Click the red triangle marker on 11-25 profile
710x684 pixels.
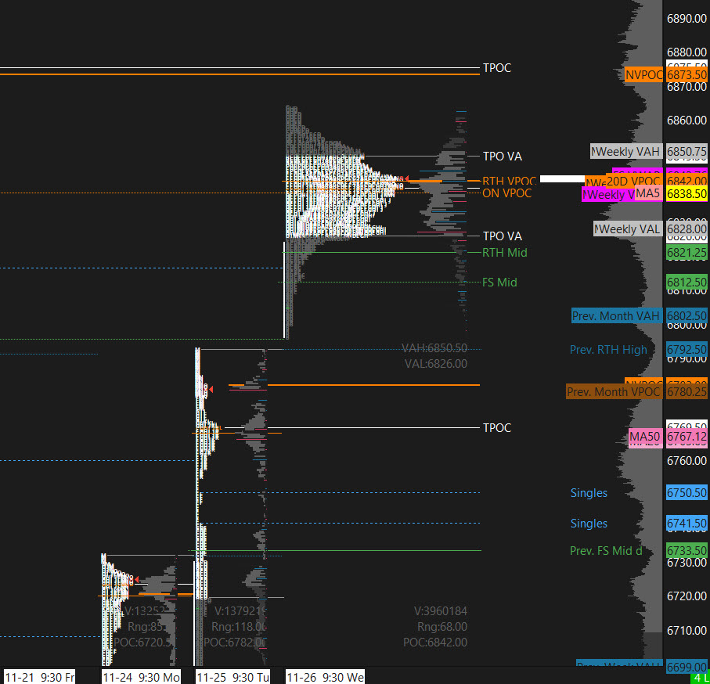tap(209, 389)
